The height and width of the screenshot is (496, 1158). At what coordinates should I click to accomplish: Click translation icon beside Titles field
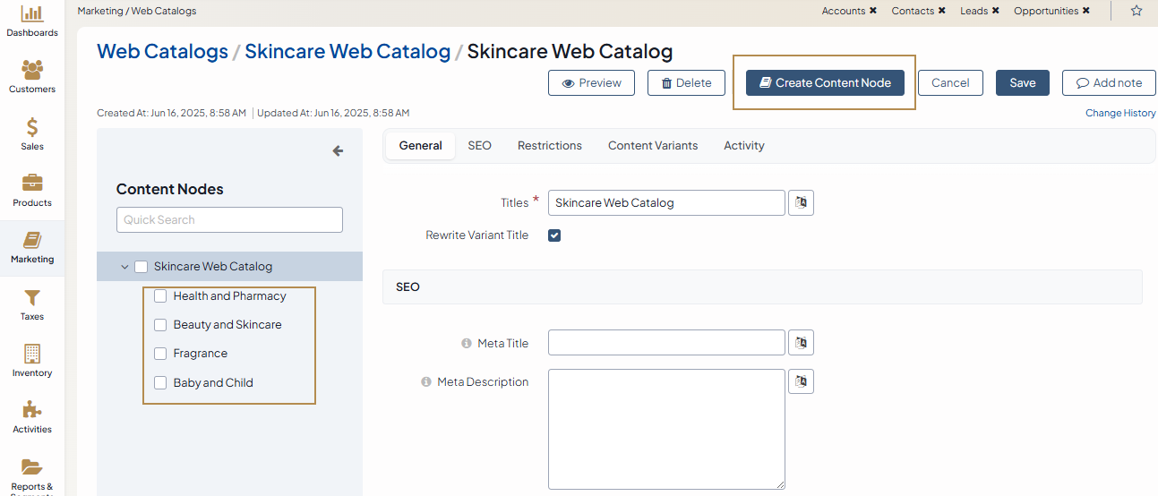pyautogui.click(x=801, y=203)
